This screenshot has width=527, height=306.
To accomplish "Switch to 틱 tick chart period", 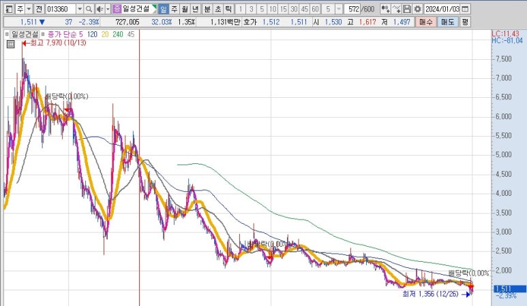I will tap(228, 9).
